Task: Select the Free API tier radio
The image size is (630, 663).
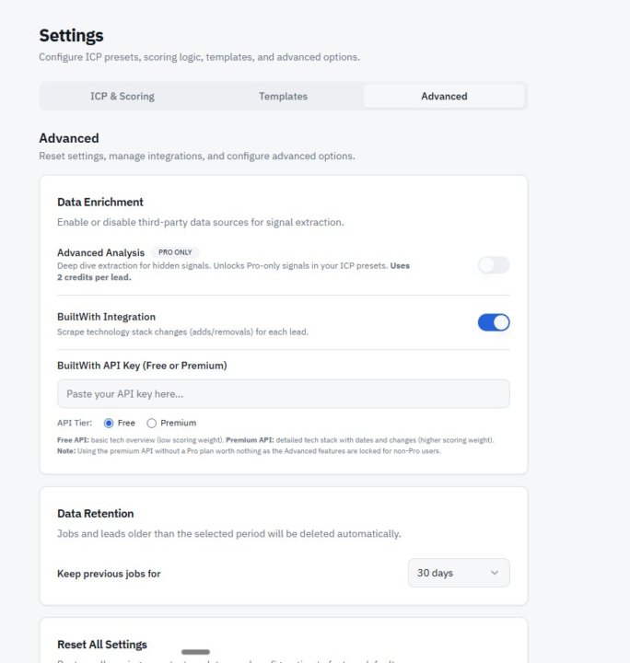Action: click(109, 423)
